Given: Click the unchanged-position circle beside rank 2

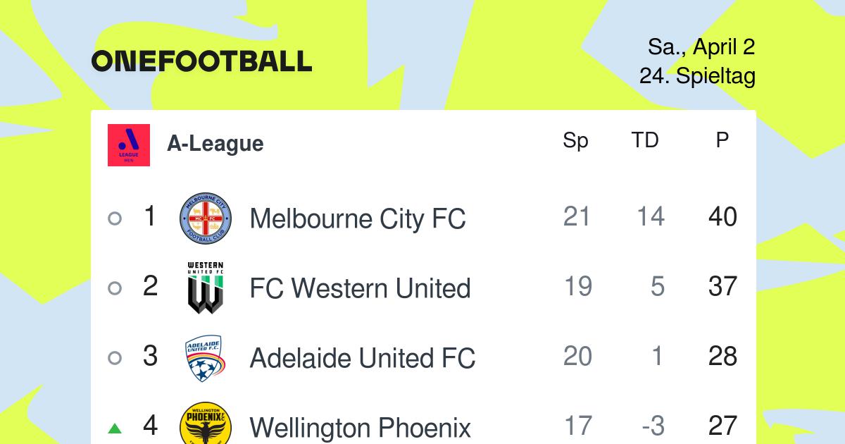Looking at the screenshot, I should coord(115,288).
